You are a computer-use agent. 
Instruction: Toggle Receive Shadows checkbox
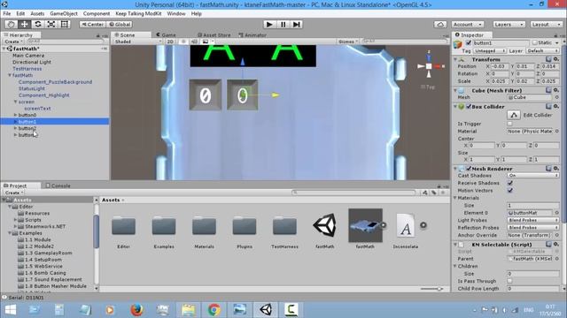[x=510, y=183]
